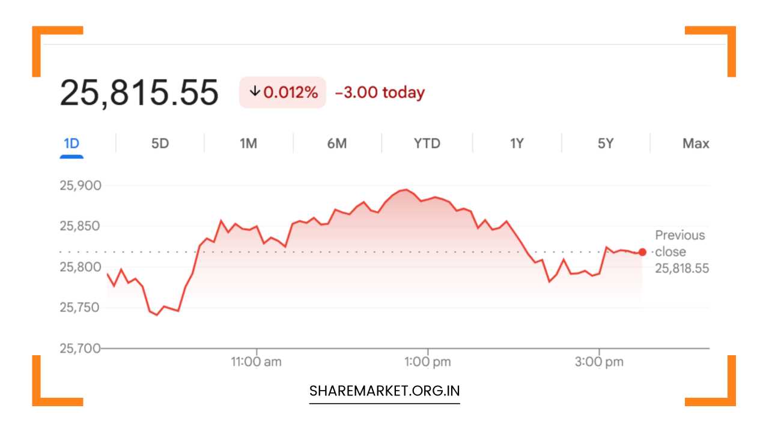Open the SHAREMARKET.ORG.IN link
This screenshot has width=769, height=432.
[384, 391]
